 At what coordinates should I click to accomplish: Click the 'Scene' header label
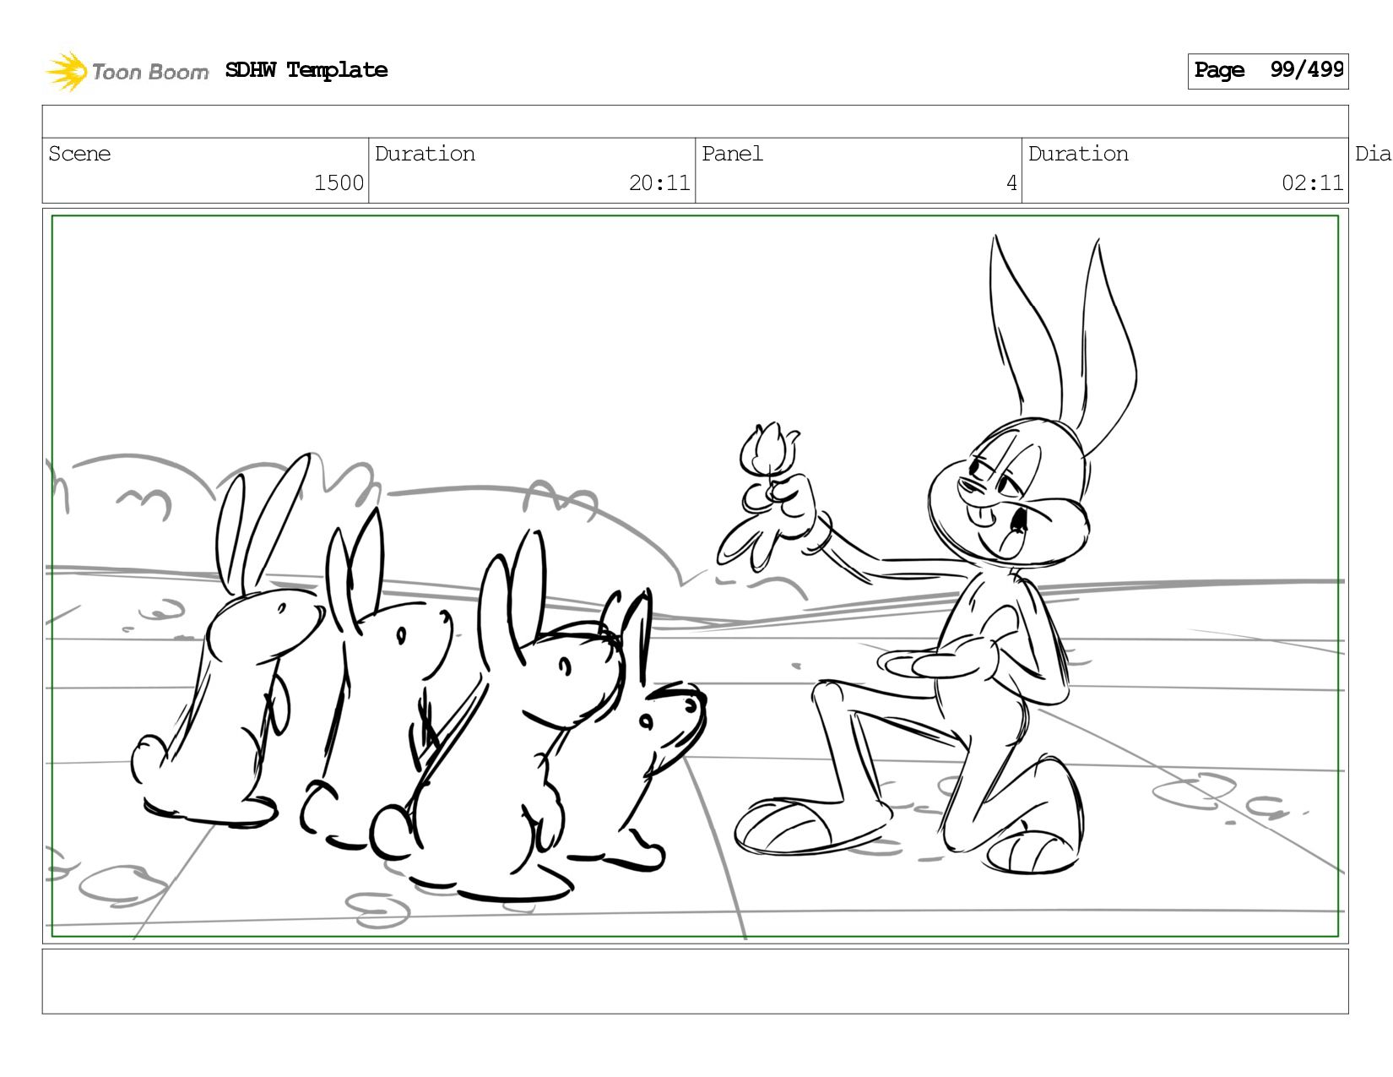tap(79, 154)
